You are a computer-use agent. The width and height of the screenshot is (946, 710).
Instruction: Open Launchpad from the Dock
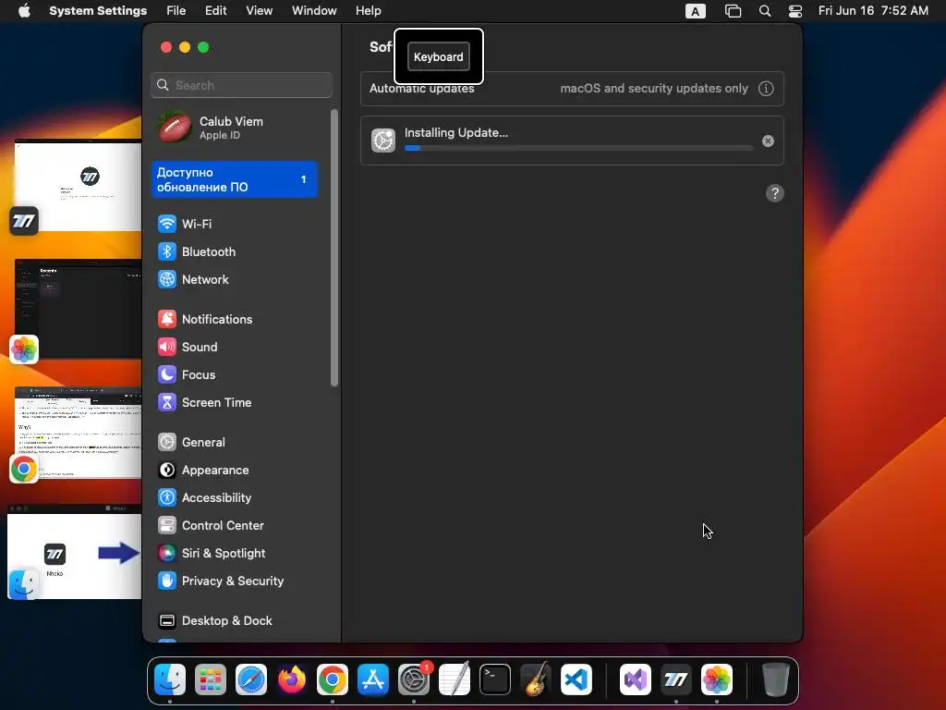tap(211, 679)
